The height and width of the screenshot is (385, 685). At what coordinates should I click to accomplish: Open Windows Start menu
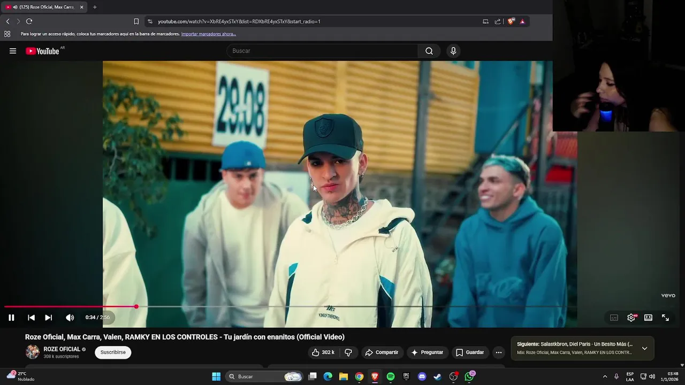[x=216, y=376]
